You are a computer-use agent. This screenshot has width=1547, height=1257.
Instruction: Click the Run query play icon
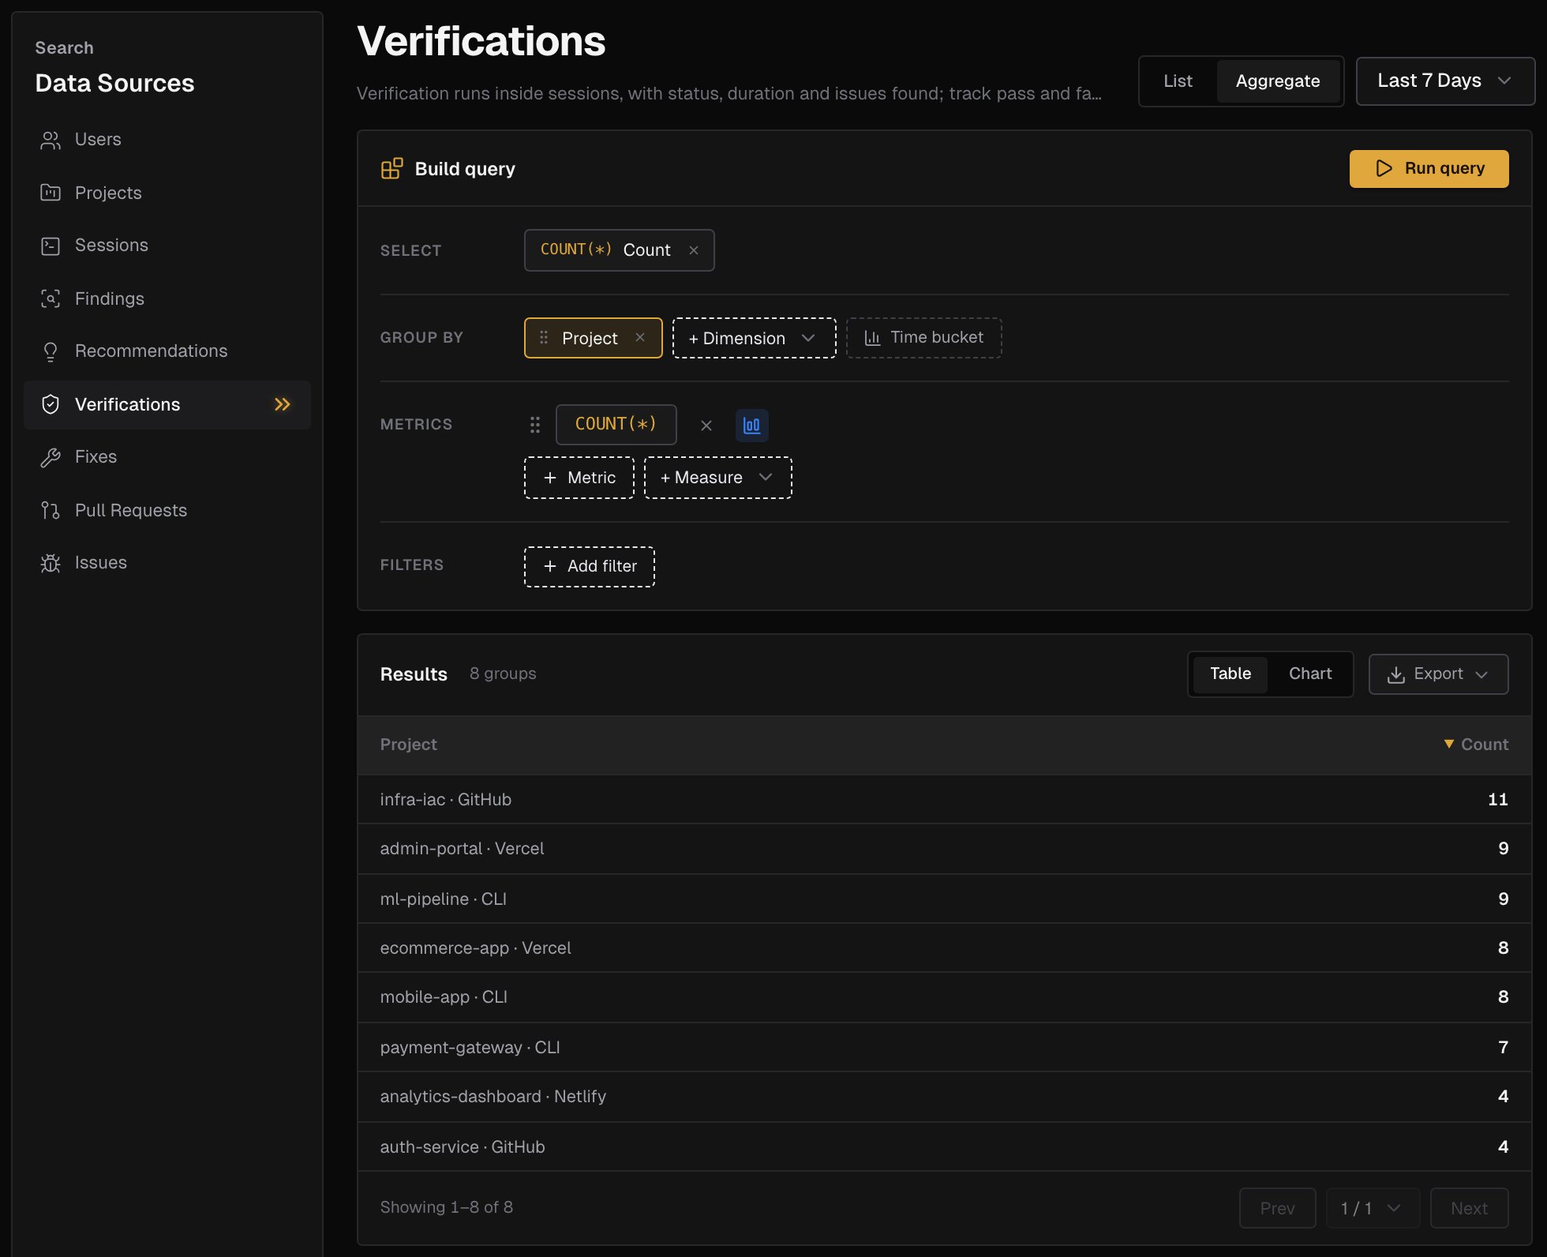1384,168
